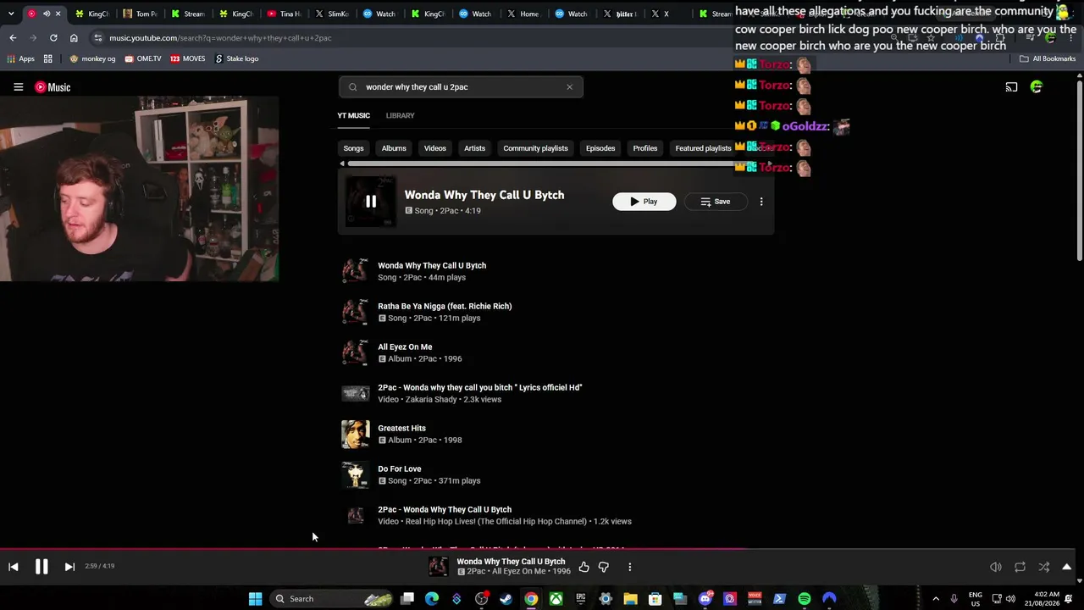Switch to the 'Tina H' YouTube tab
Image resolution: width=1084 pixels, height=610 pixels.
pyautogui.click(x=284, y=14)
